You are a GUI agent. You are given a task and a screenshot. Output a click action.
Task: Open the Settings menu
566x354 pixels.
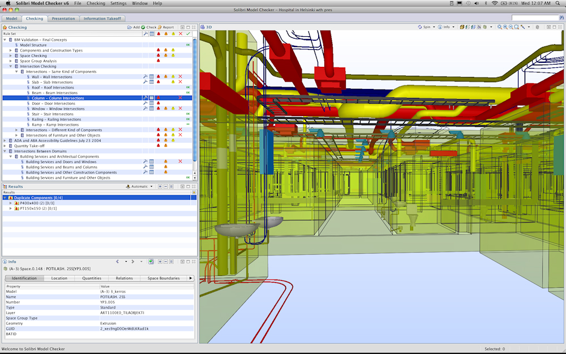(118, 3)
